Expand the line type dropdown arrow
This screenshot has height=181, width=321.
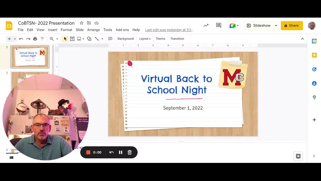102,39
